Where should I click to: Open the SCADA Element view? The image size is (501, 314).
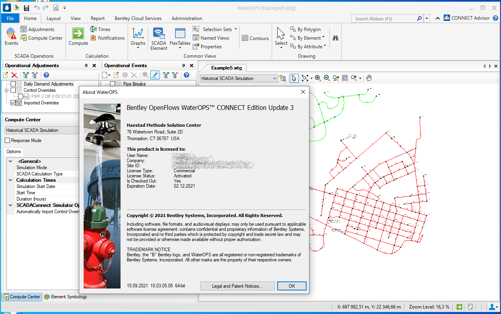click(x=159, y=38)
